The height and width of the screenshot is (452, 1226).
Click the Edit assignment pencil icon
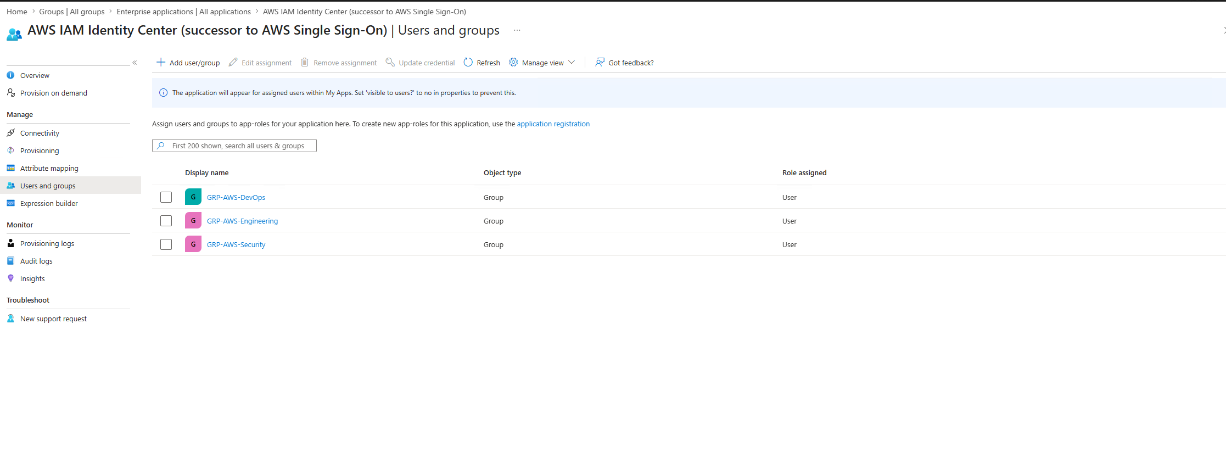click(233, 62)
